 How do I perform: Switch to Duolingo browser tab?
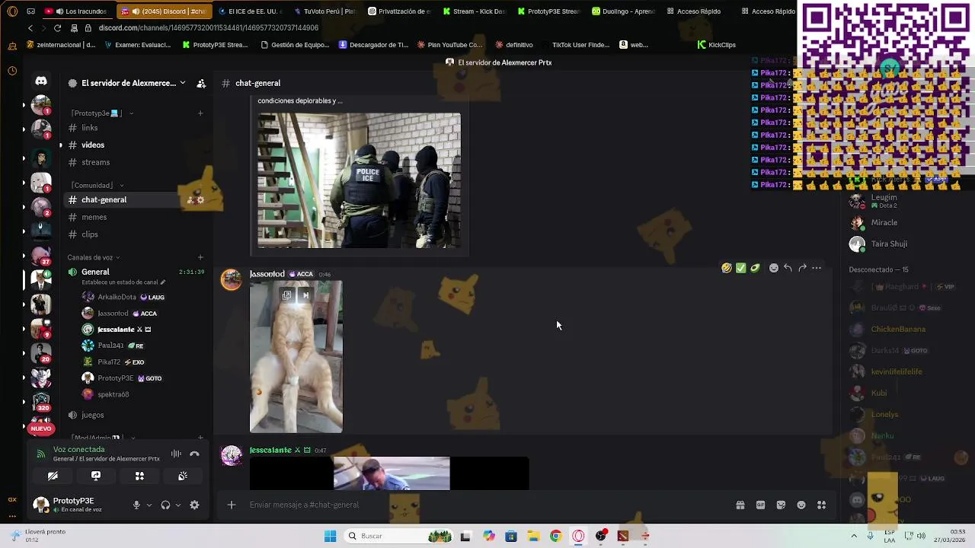tap(622, 11)
